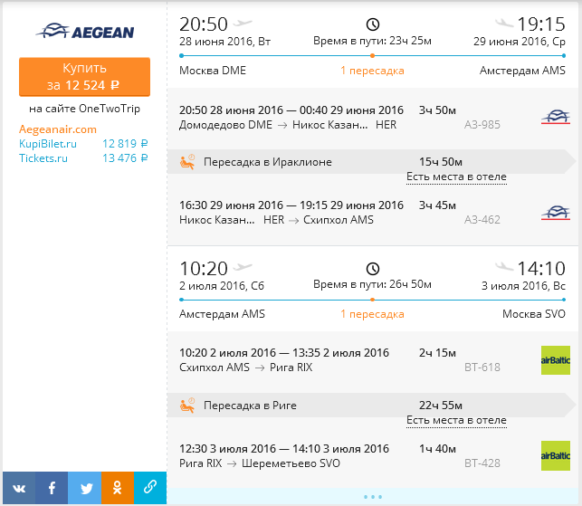Share the ticket on Twitter
582x506 pixels.
tap(84, 488)
